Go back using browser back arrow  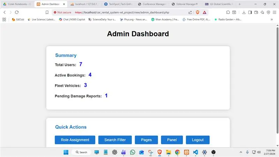point(5,12)
